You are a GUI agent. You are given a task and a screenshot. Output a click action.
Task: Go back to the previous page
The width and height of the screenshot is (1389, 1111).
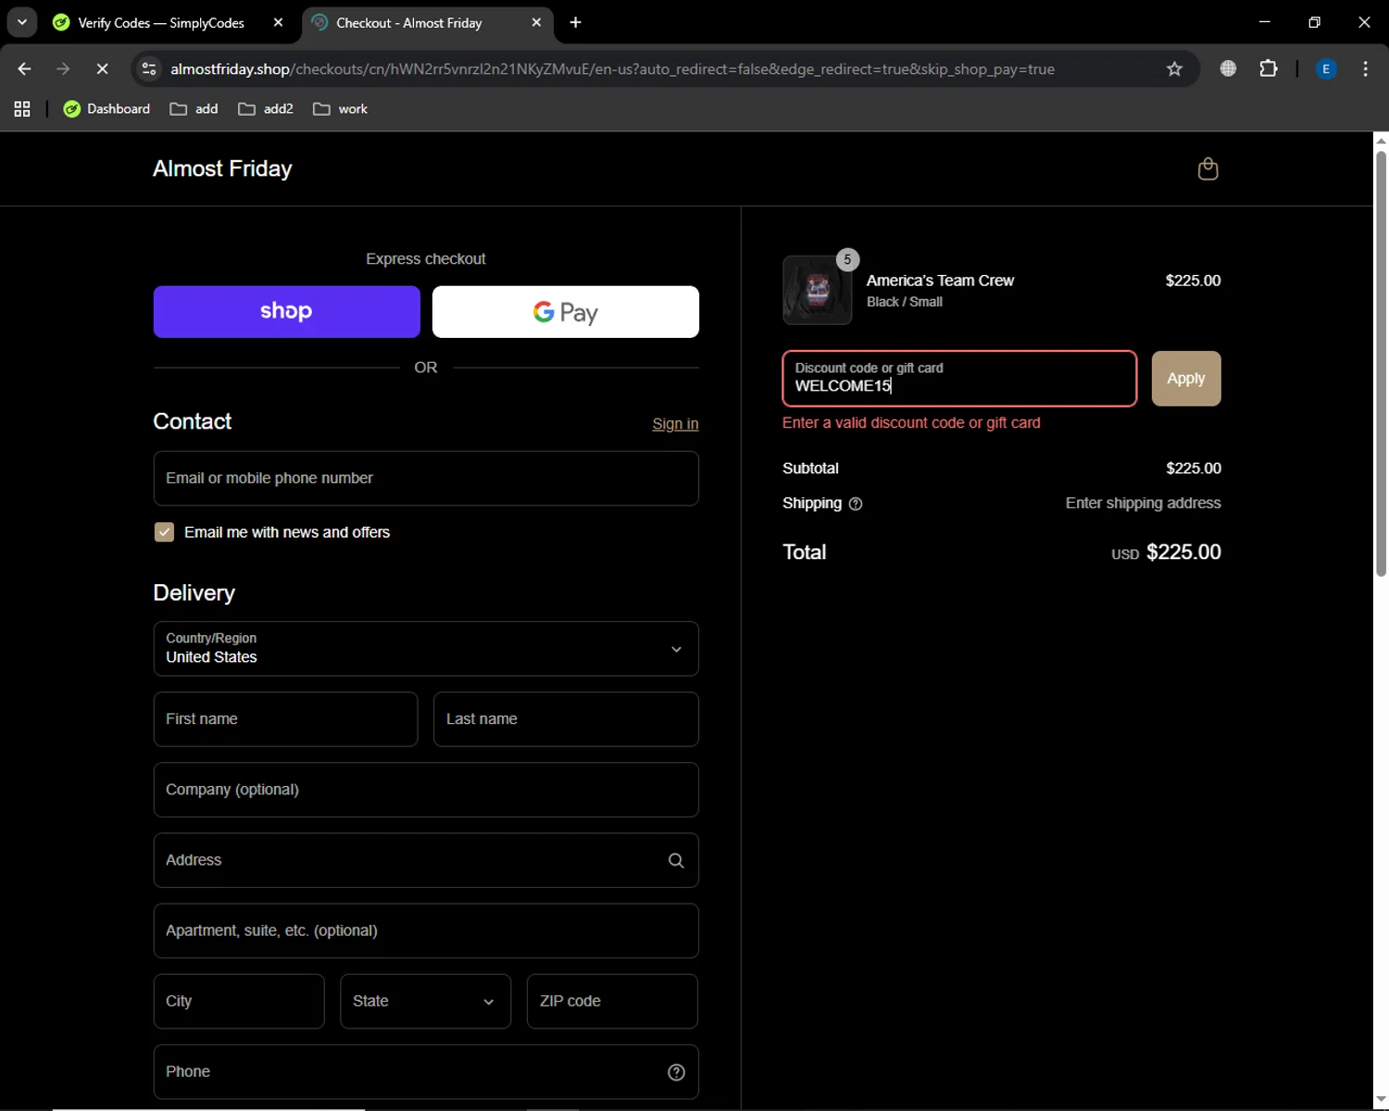click(25, 69)
